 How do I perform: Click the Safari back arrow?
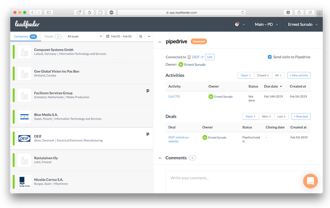click(32, 12)
